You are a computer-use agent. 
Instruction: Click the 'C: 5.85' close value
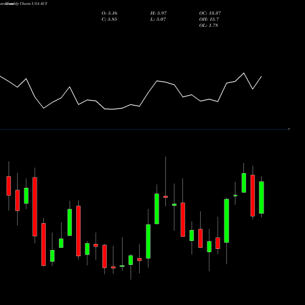[x=109, y=20]
